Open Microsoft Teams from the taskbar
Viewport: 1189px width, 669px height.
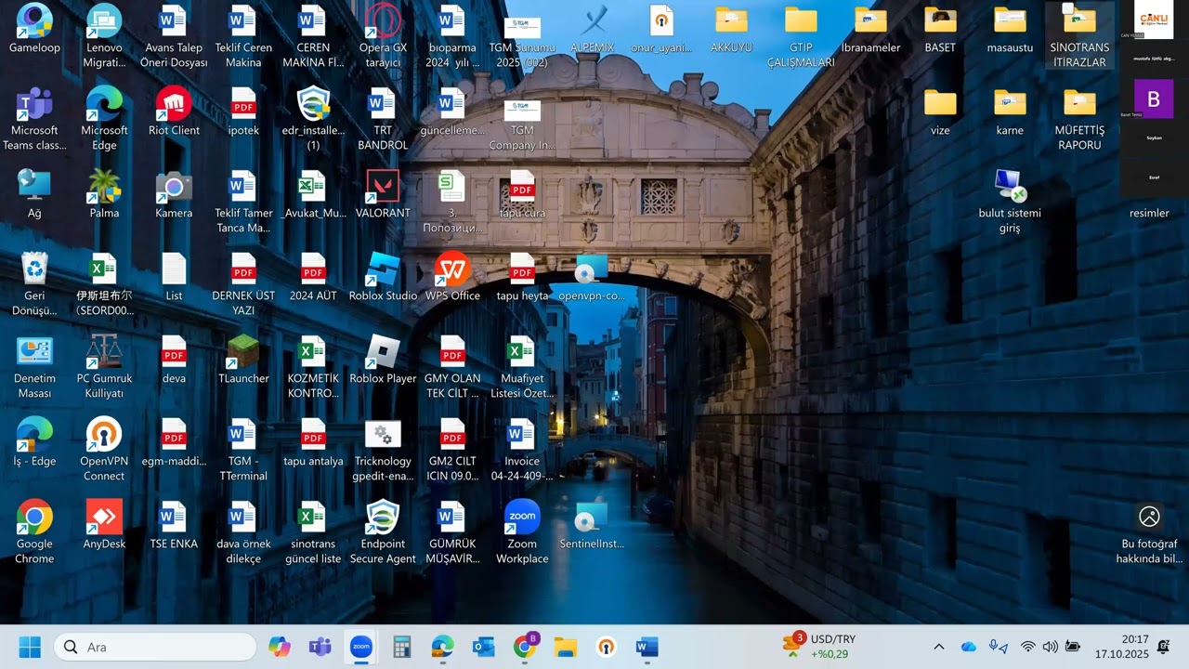[320, 647]
